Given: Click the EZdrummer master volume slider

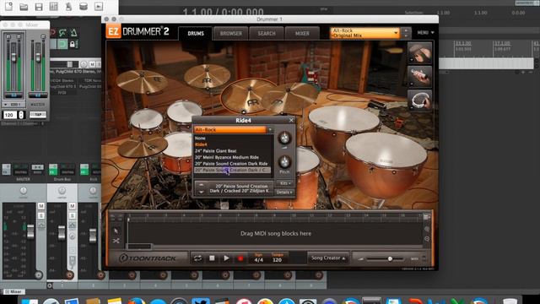Looking at the screenshot, I should (385, 258).
